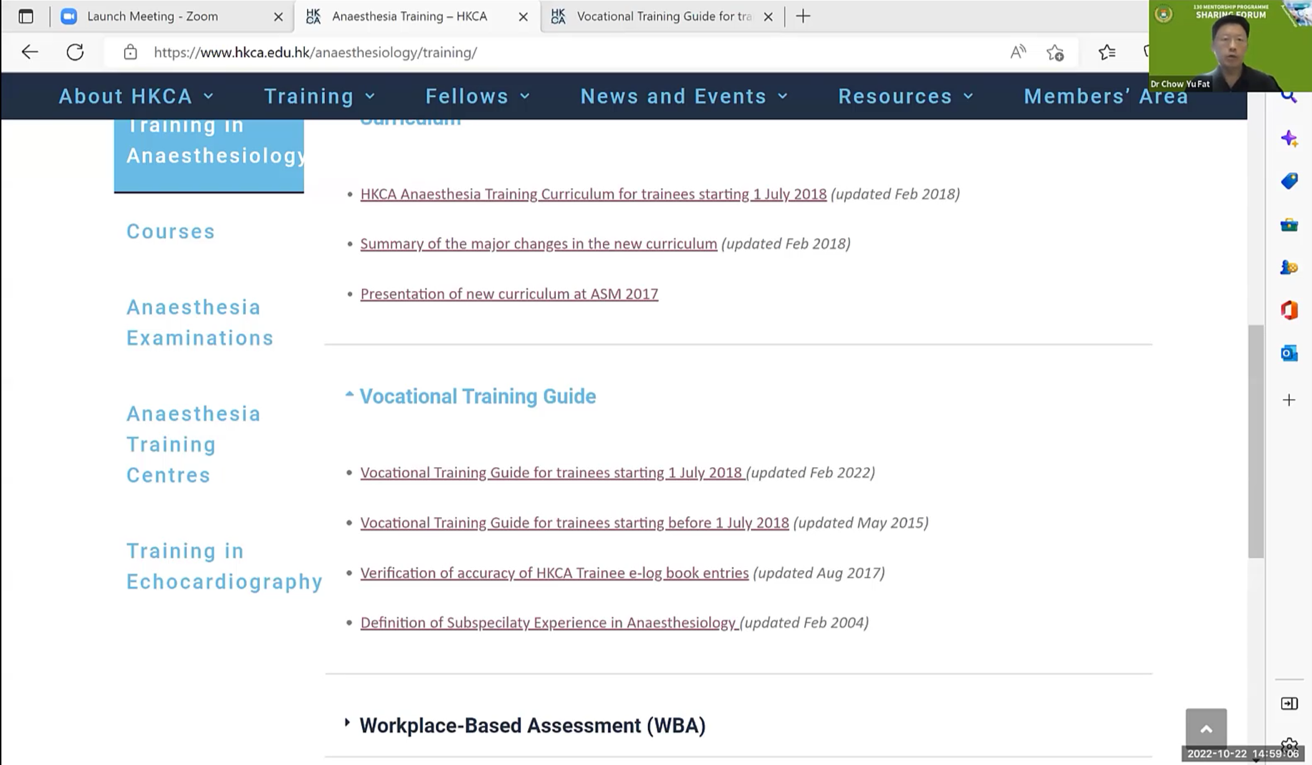Open the Training dropdown menu
Viewport: 1312px width, 765px height.
click(320, 96)
